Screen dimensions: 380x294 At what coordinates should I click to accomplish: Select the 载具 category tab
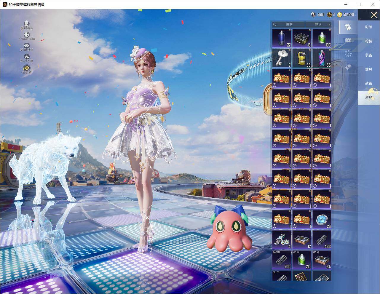pyautogui.click(x=369, y=69)
